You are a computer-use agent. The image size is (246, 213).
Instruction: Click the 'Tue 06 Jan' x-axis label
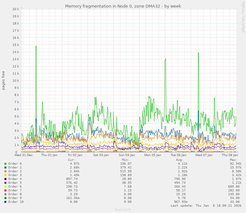178,155
